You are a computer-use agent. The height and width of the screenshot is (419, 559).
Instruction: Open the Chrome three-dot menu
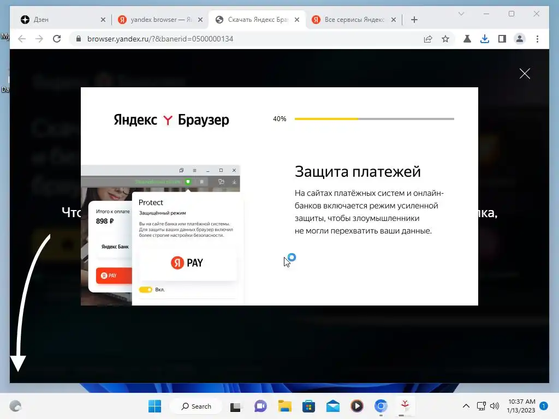(537, 39)
